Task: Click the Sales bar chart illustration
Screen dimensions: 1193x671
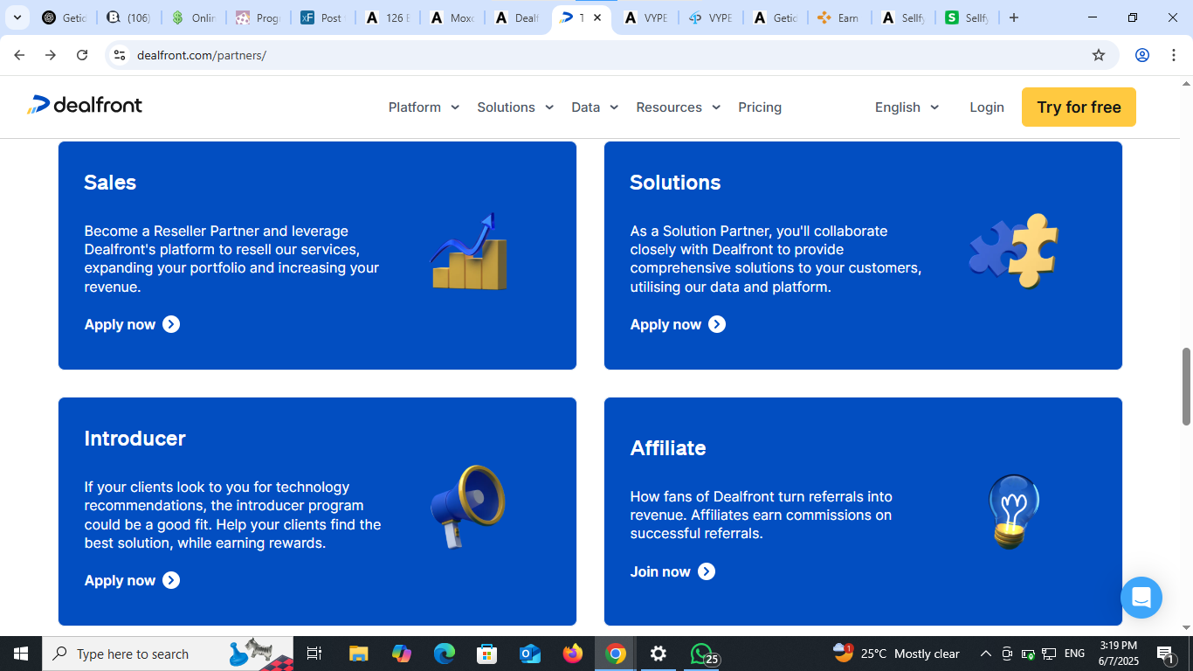Action: click(x=468, y=252)
